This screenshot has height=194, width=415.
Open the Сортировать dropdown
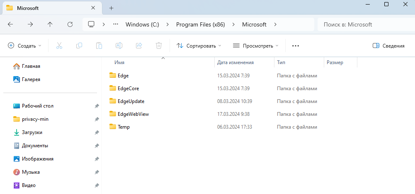[199, 46]
